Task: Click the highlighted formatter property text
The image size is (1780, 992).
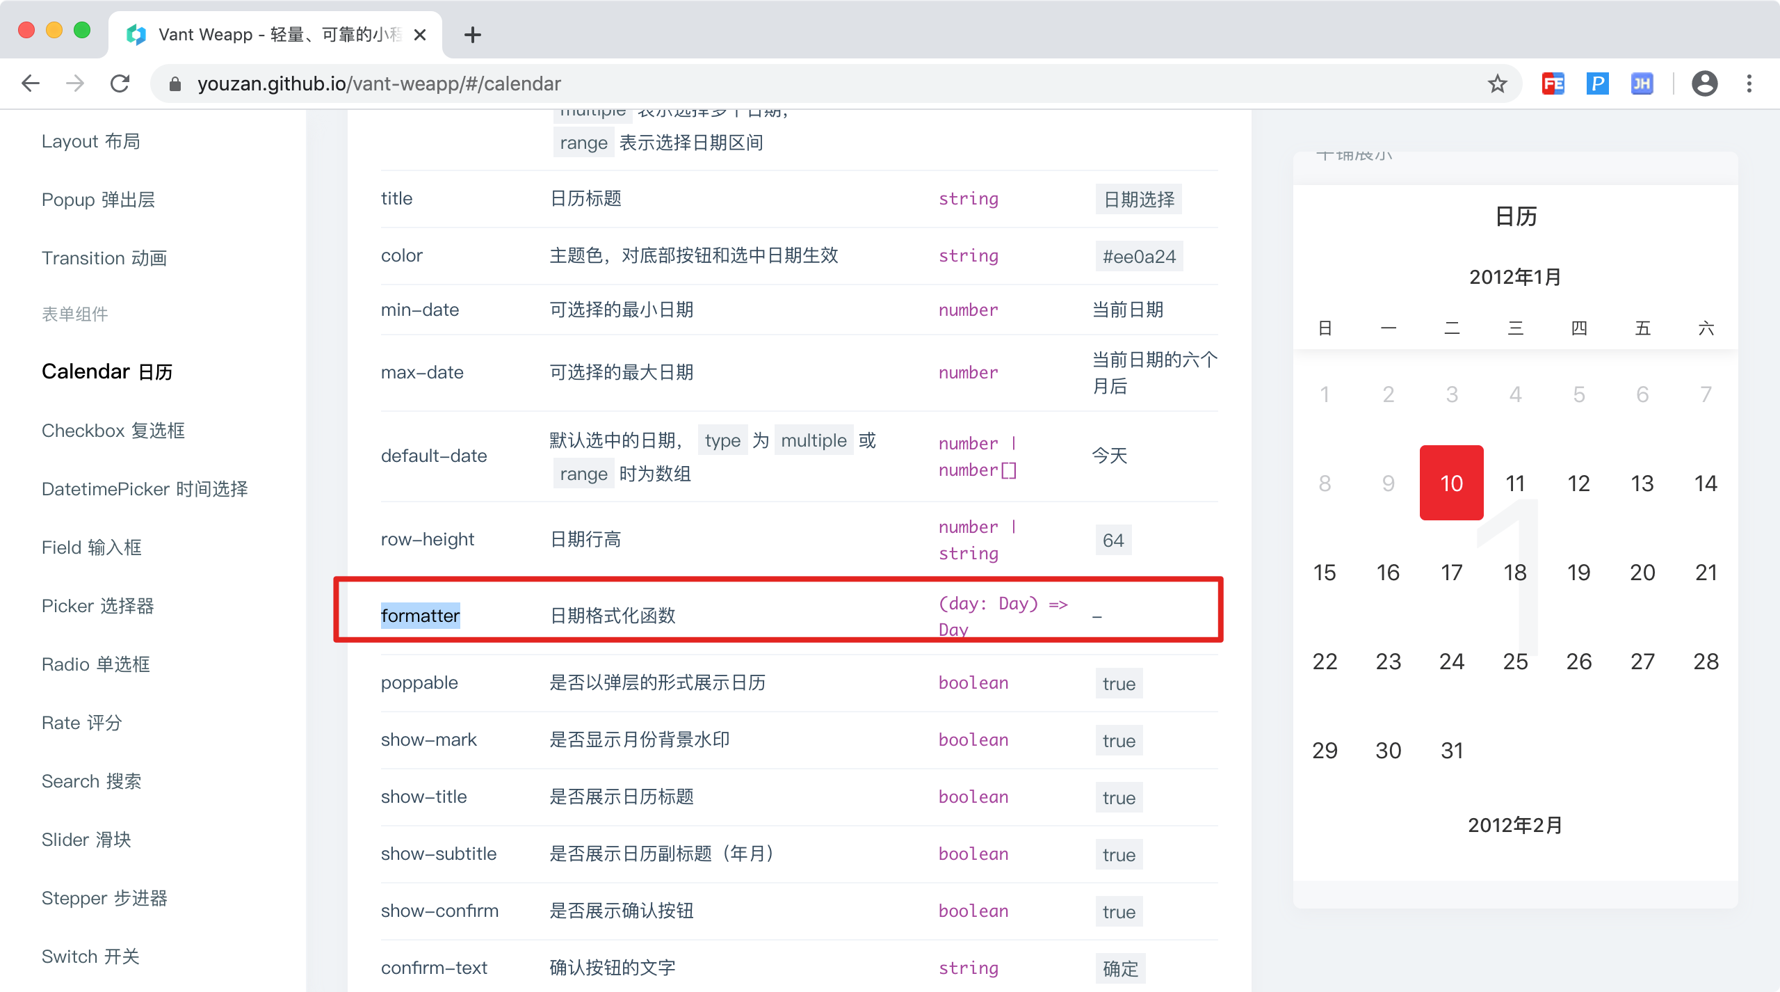Action: tap(421, 615)
